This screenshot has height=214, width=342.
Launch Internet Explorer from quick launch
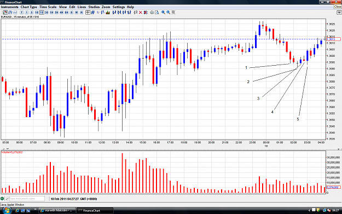(17, 211)
